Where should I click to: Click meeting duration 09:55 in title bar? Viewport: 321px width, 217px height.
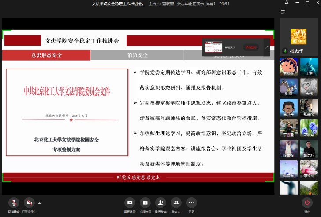point(224,4)
